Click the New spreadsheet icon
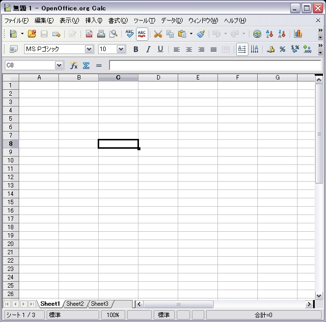 [x=13, y=34]
